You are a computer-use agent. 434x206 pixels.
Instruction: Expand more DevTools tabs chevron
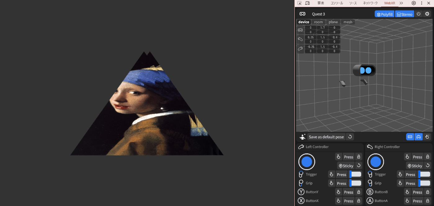click(401, 3)
